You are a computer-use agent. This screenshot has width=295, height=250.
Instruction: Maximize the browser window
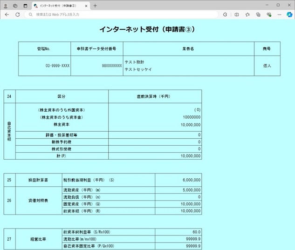click(278, 5)
